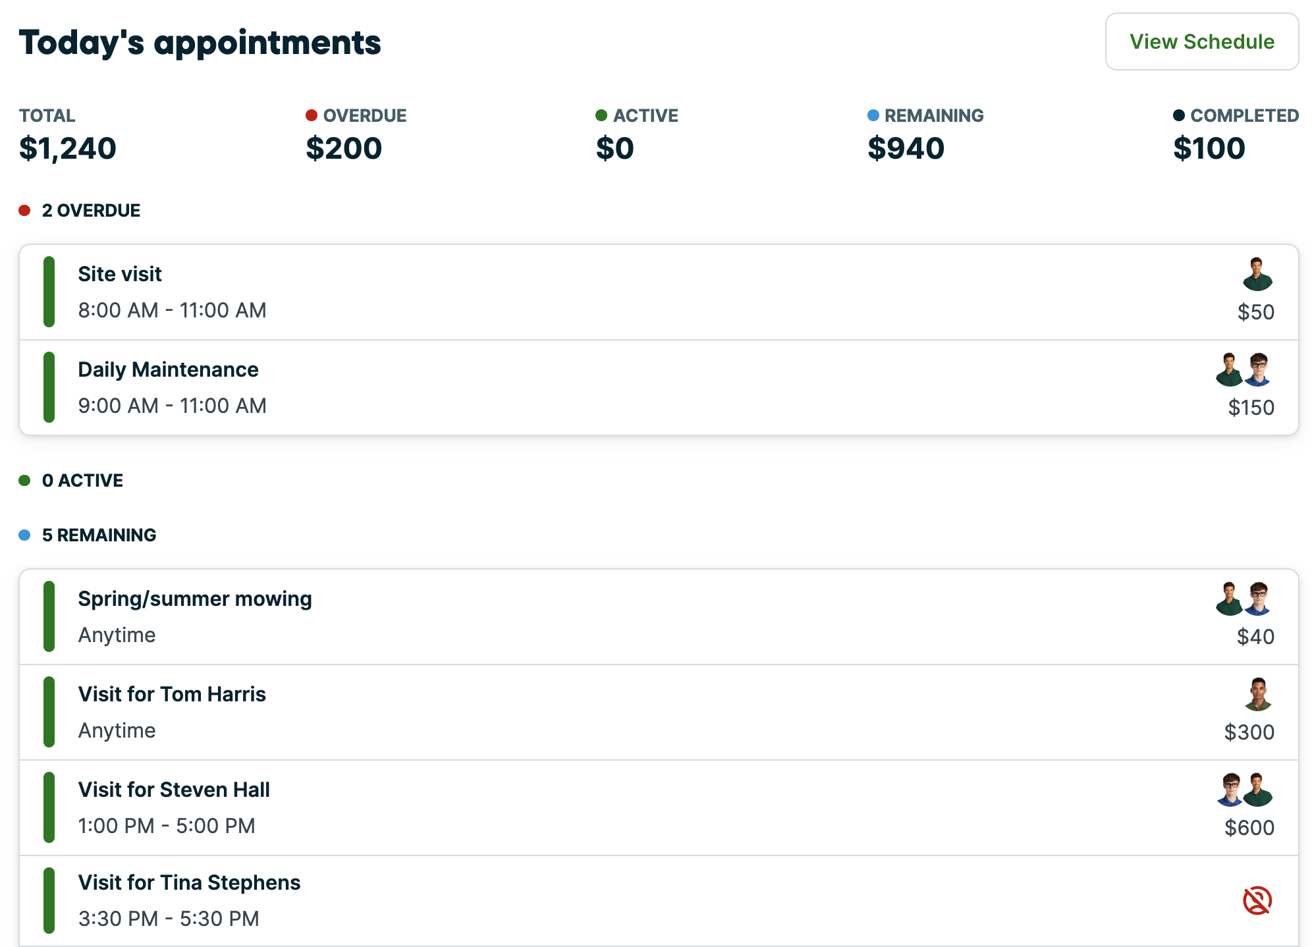Select the Spring/summer mowing appointment

point(195,599)
